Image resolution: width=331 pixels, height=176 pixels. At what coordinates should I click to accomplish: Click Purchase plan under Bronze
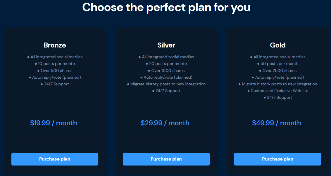pos(55,159)
